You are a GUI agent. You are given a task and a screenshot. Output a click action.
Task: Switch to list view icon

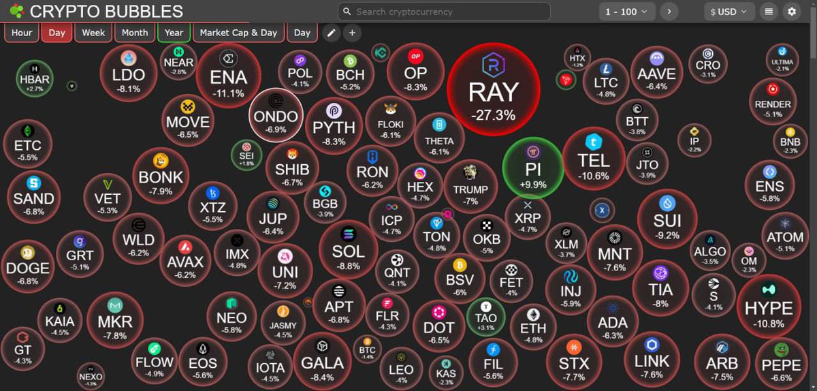click(x=769, y=12)
